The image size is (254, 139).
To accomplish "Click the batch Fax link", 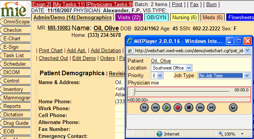I will 194,4.
